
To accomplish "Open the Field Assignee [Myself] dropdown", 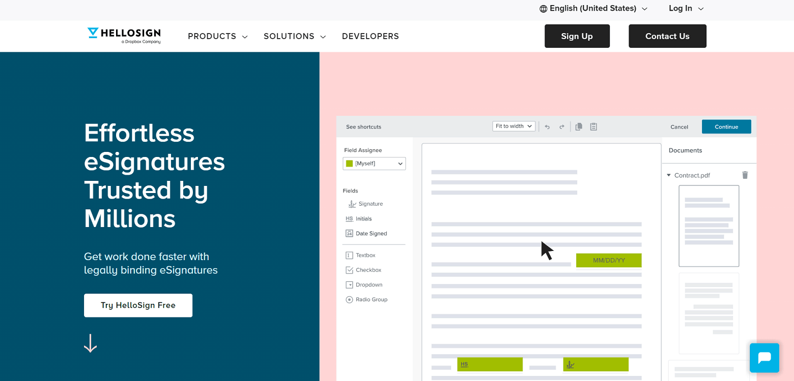I will pos(374,164).
